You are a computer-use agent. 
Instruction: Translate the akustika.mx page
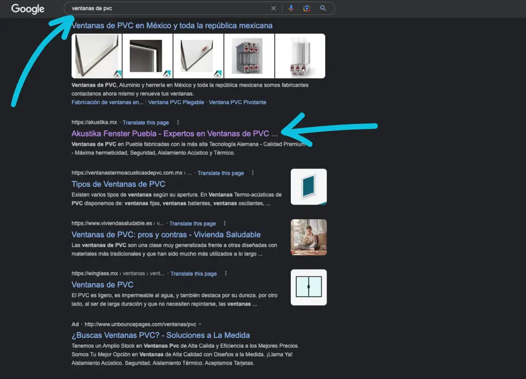(145, 123)
